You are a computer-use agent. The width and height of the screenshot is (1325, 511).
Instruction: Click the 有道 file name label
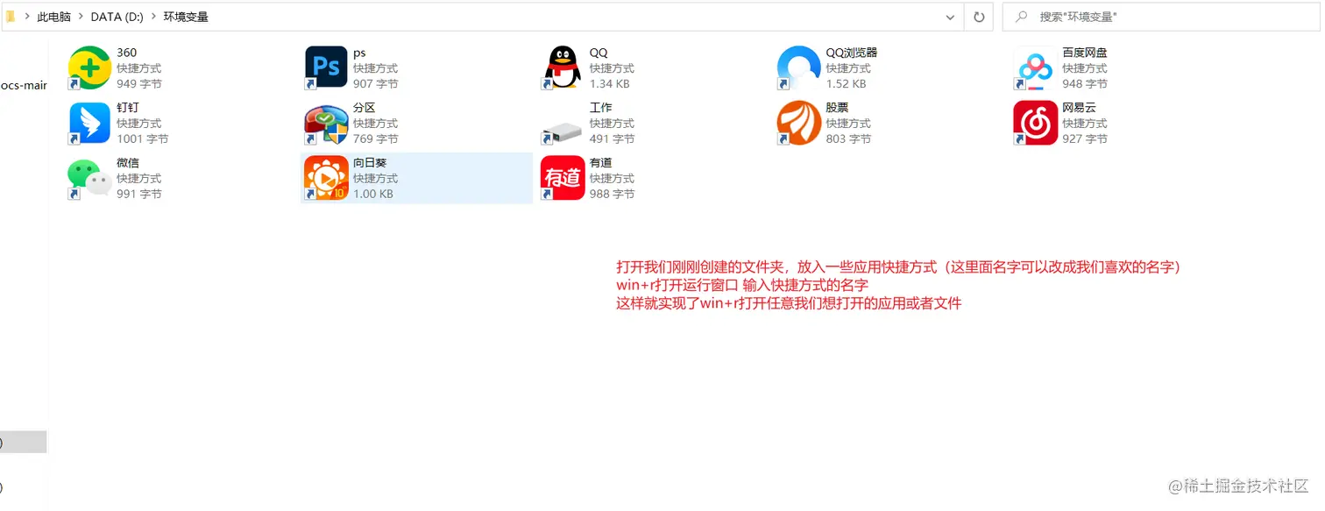pos(601,163)
